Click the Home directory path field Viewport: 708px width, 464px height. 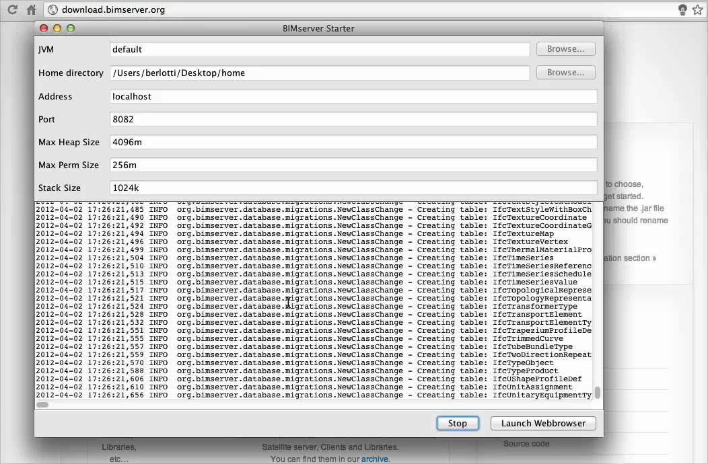(320, 73)
